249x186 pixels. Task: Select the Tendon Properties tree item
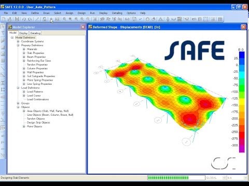[x=37, y=65]
